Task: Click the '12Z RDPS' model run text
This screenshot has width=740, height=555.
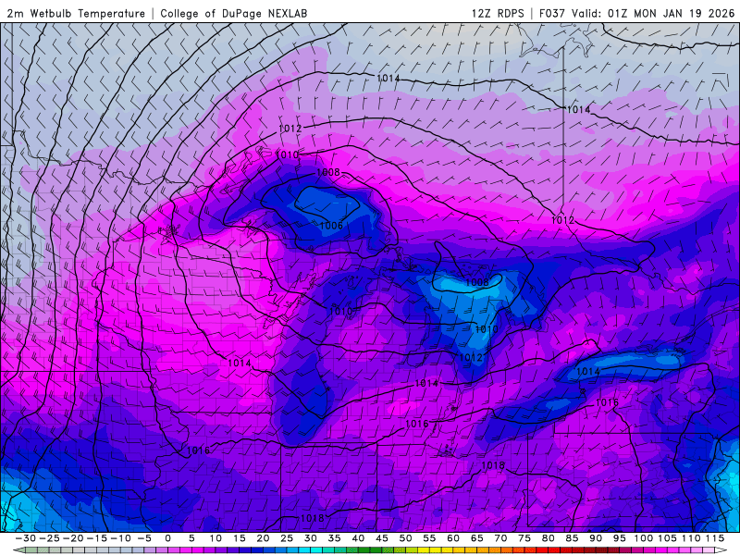Action: [498, 14]
